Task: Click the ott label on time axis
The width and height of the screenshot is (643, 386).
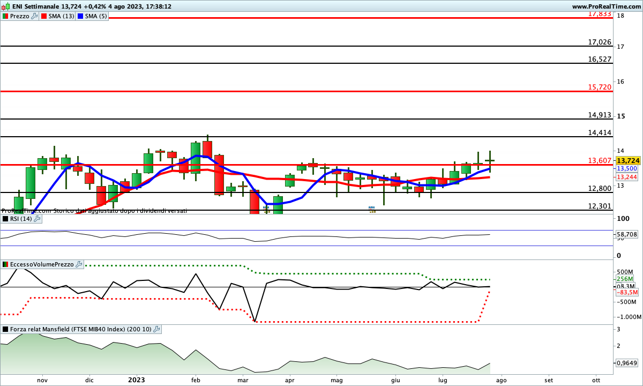Action: coord(596,380)
